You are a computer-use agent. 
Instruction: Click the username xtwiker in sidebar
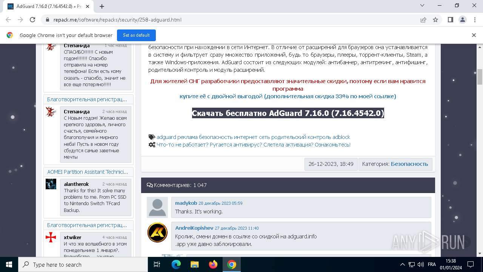[x=72, y=237]
